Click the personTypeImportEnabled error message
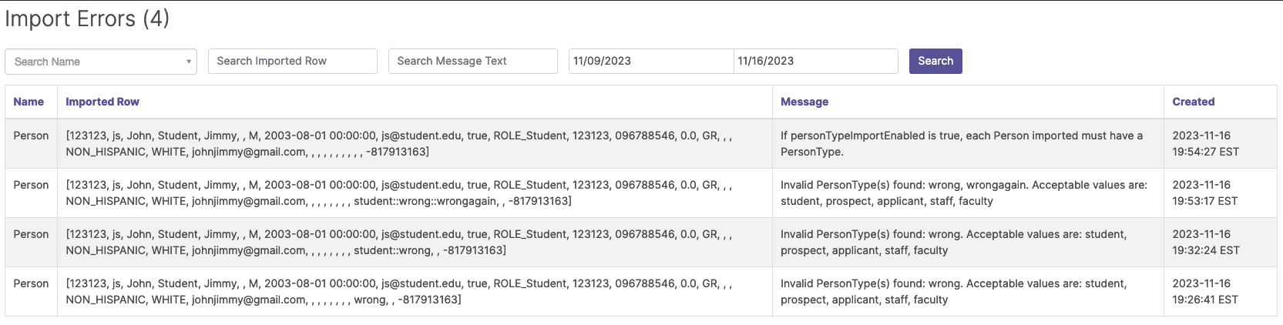1283x325 pixels. [961, 143]
